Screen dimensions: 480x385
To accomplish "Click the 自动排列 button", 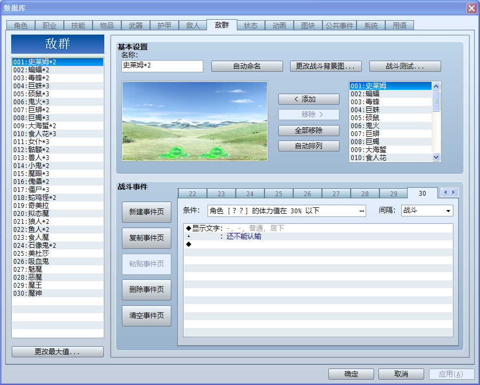I will tap(309, 146).
